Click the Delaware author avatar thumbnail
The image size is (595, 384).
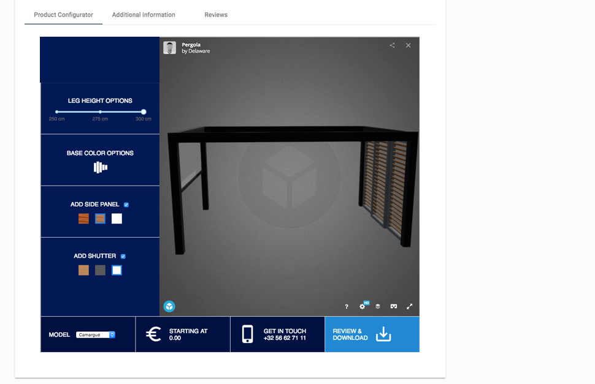click(x=170, y=48)
